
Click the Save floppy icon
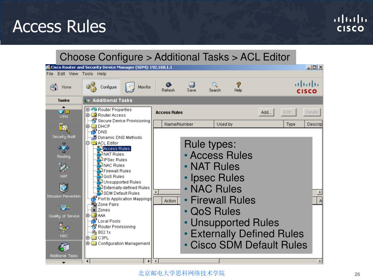tap(192, 85)
